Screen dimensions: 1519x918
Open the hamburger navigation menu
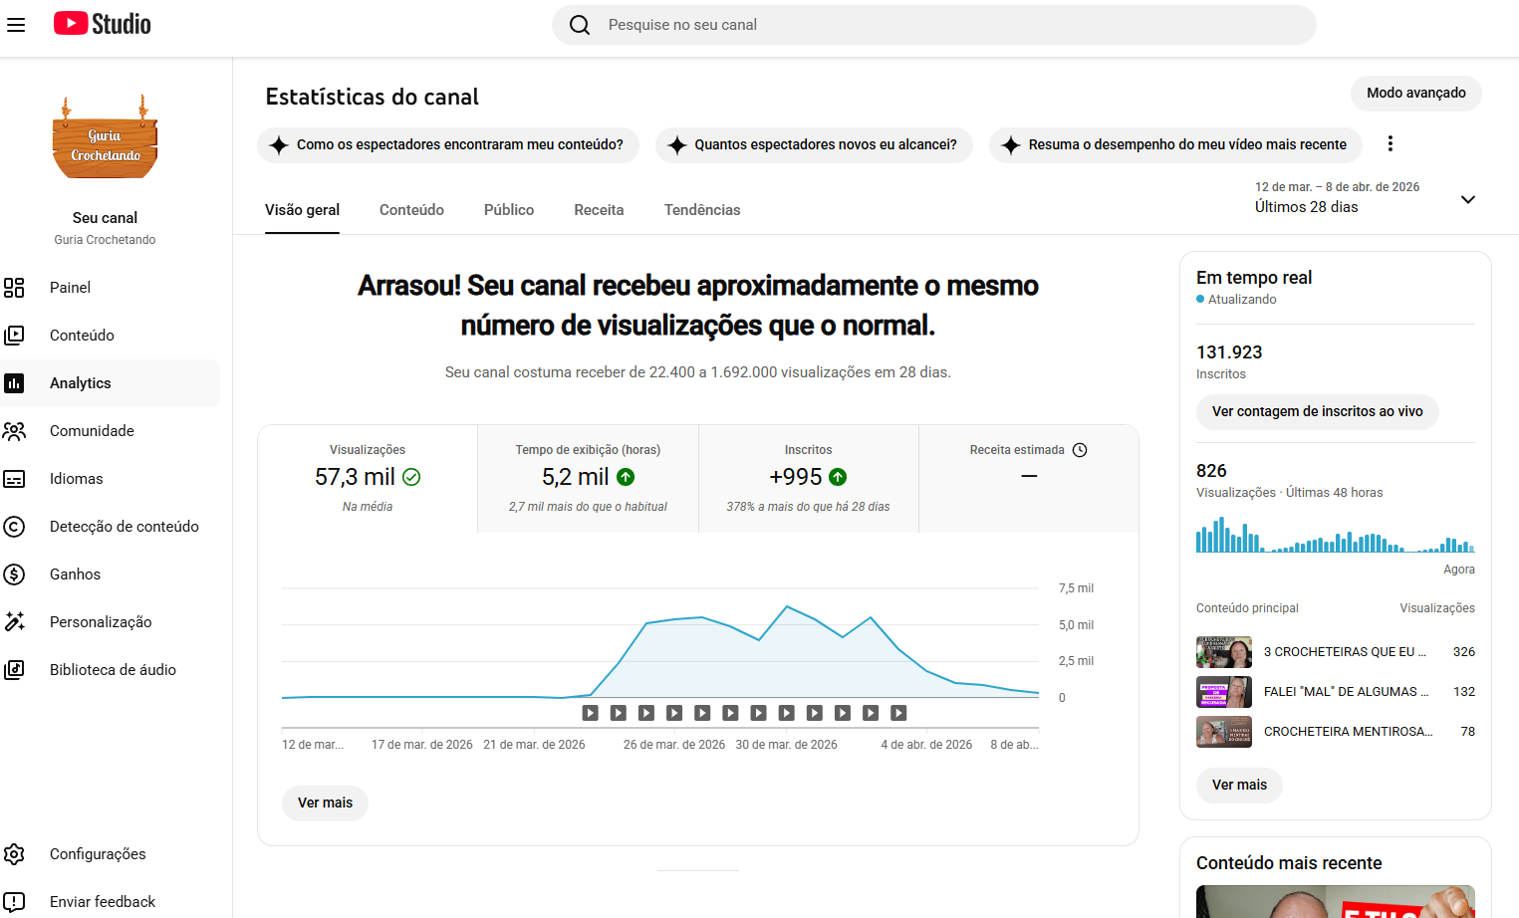[16, 25]
